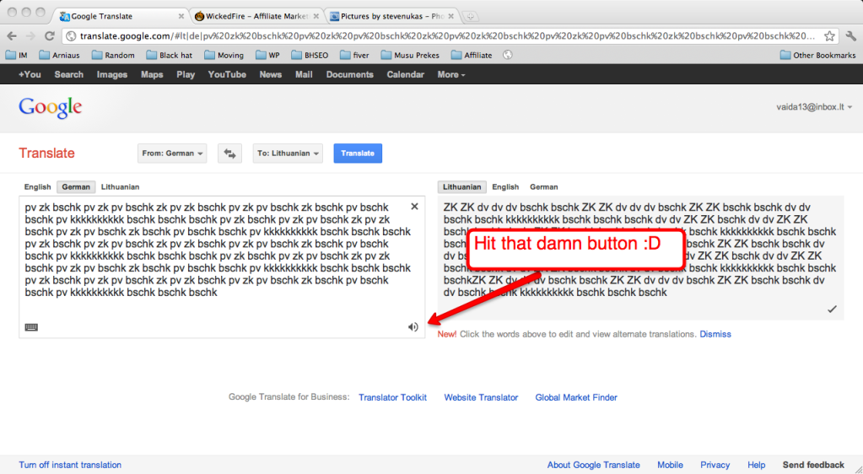
Task: Open the Mobile footer link
Action: point(670,466)
